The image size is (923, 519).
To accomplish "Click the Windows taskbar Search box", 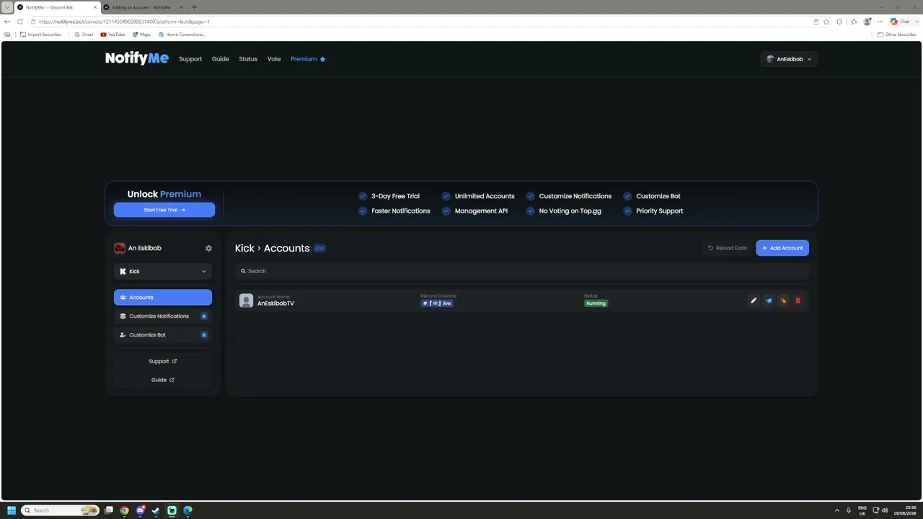I will pos(60,510).
